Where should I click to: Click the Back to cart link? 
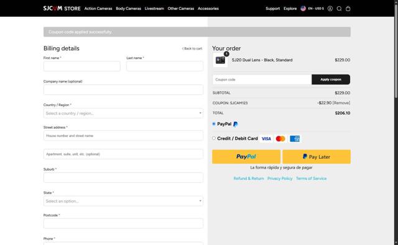pos(192,48)
